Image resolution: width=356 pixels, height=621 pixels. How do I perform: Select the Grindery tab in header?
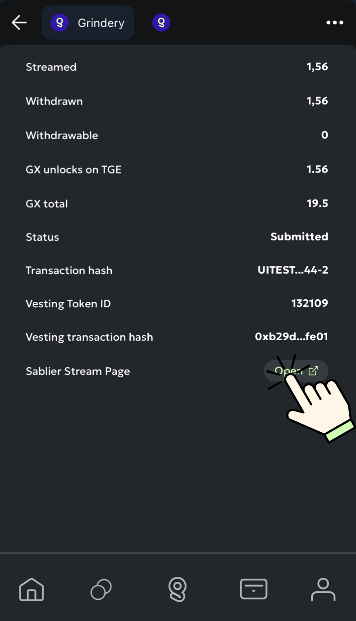coord(88,23)
